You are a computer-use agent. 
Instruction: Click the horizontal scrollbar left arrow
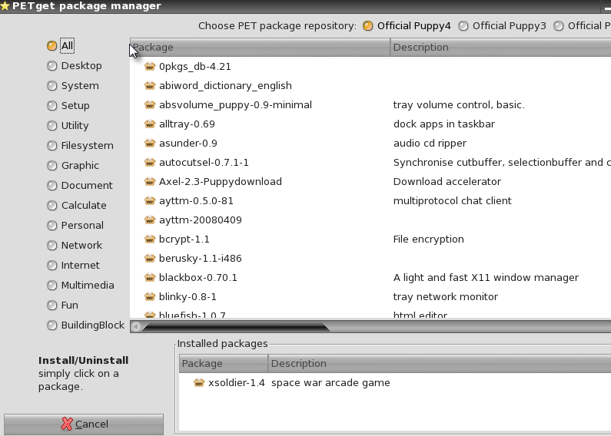coord(135,326)
